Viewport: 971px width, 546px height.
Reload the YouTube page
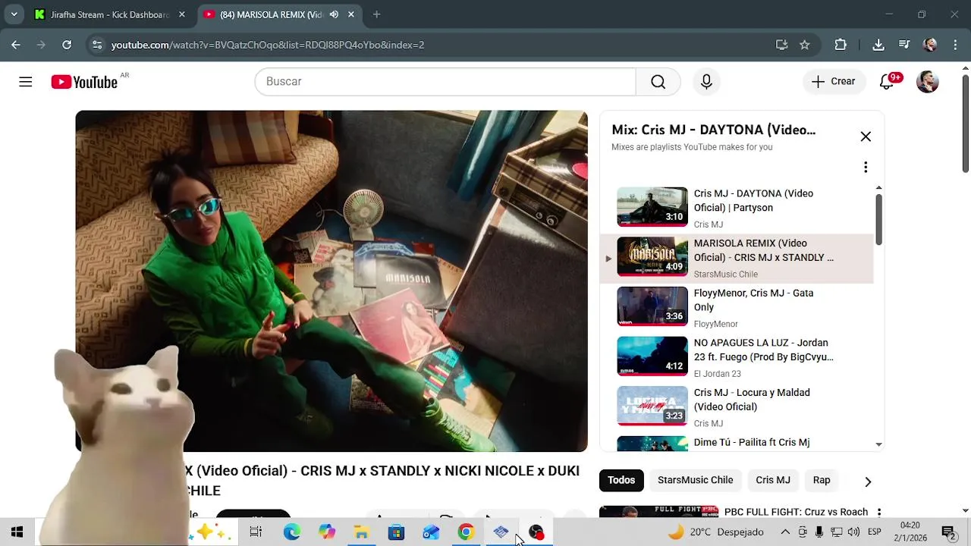coord(67,45)
